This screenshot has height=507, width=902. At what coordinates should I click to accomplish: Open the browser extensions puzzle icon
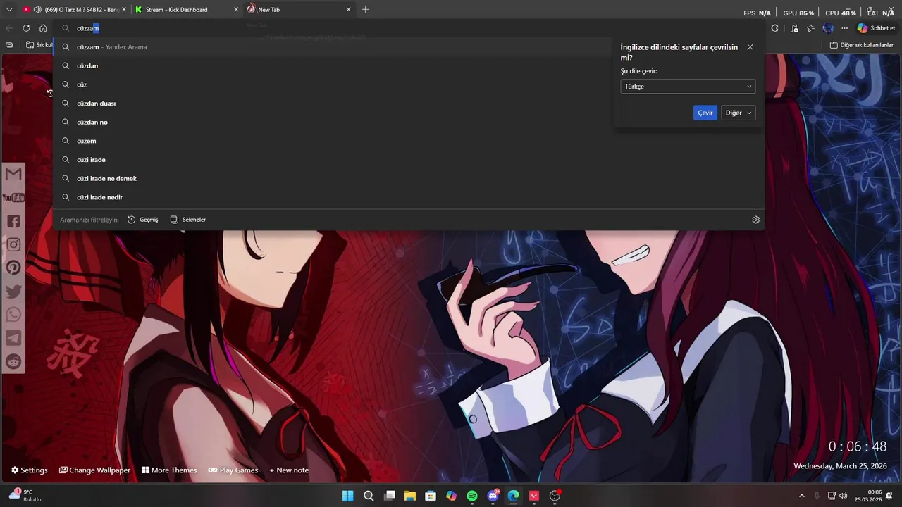[x=775, y=28]
